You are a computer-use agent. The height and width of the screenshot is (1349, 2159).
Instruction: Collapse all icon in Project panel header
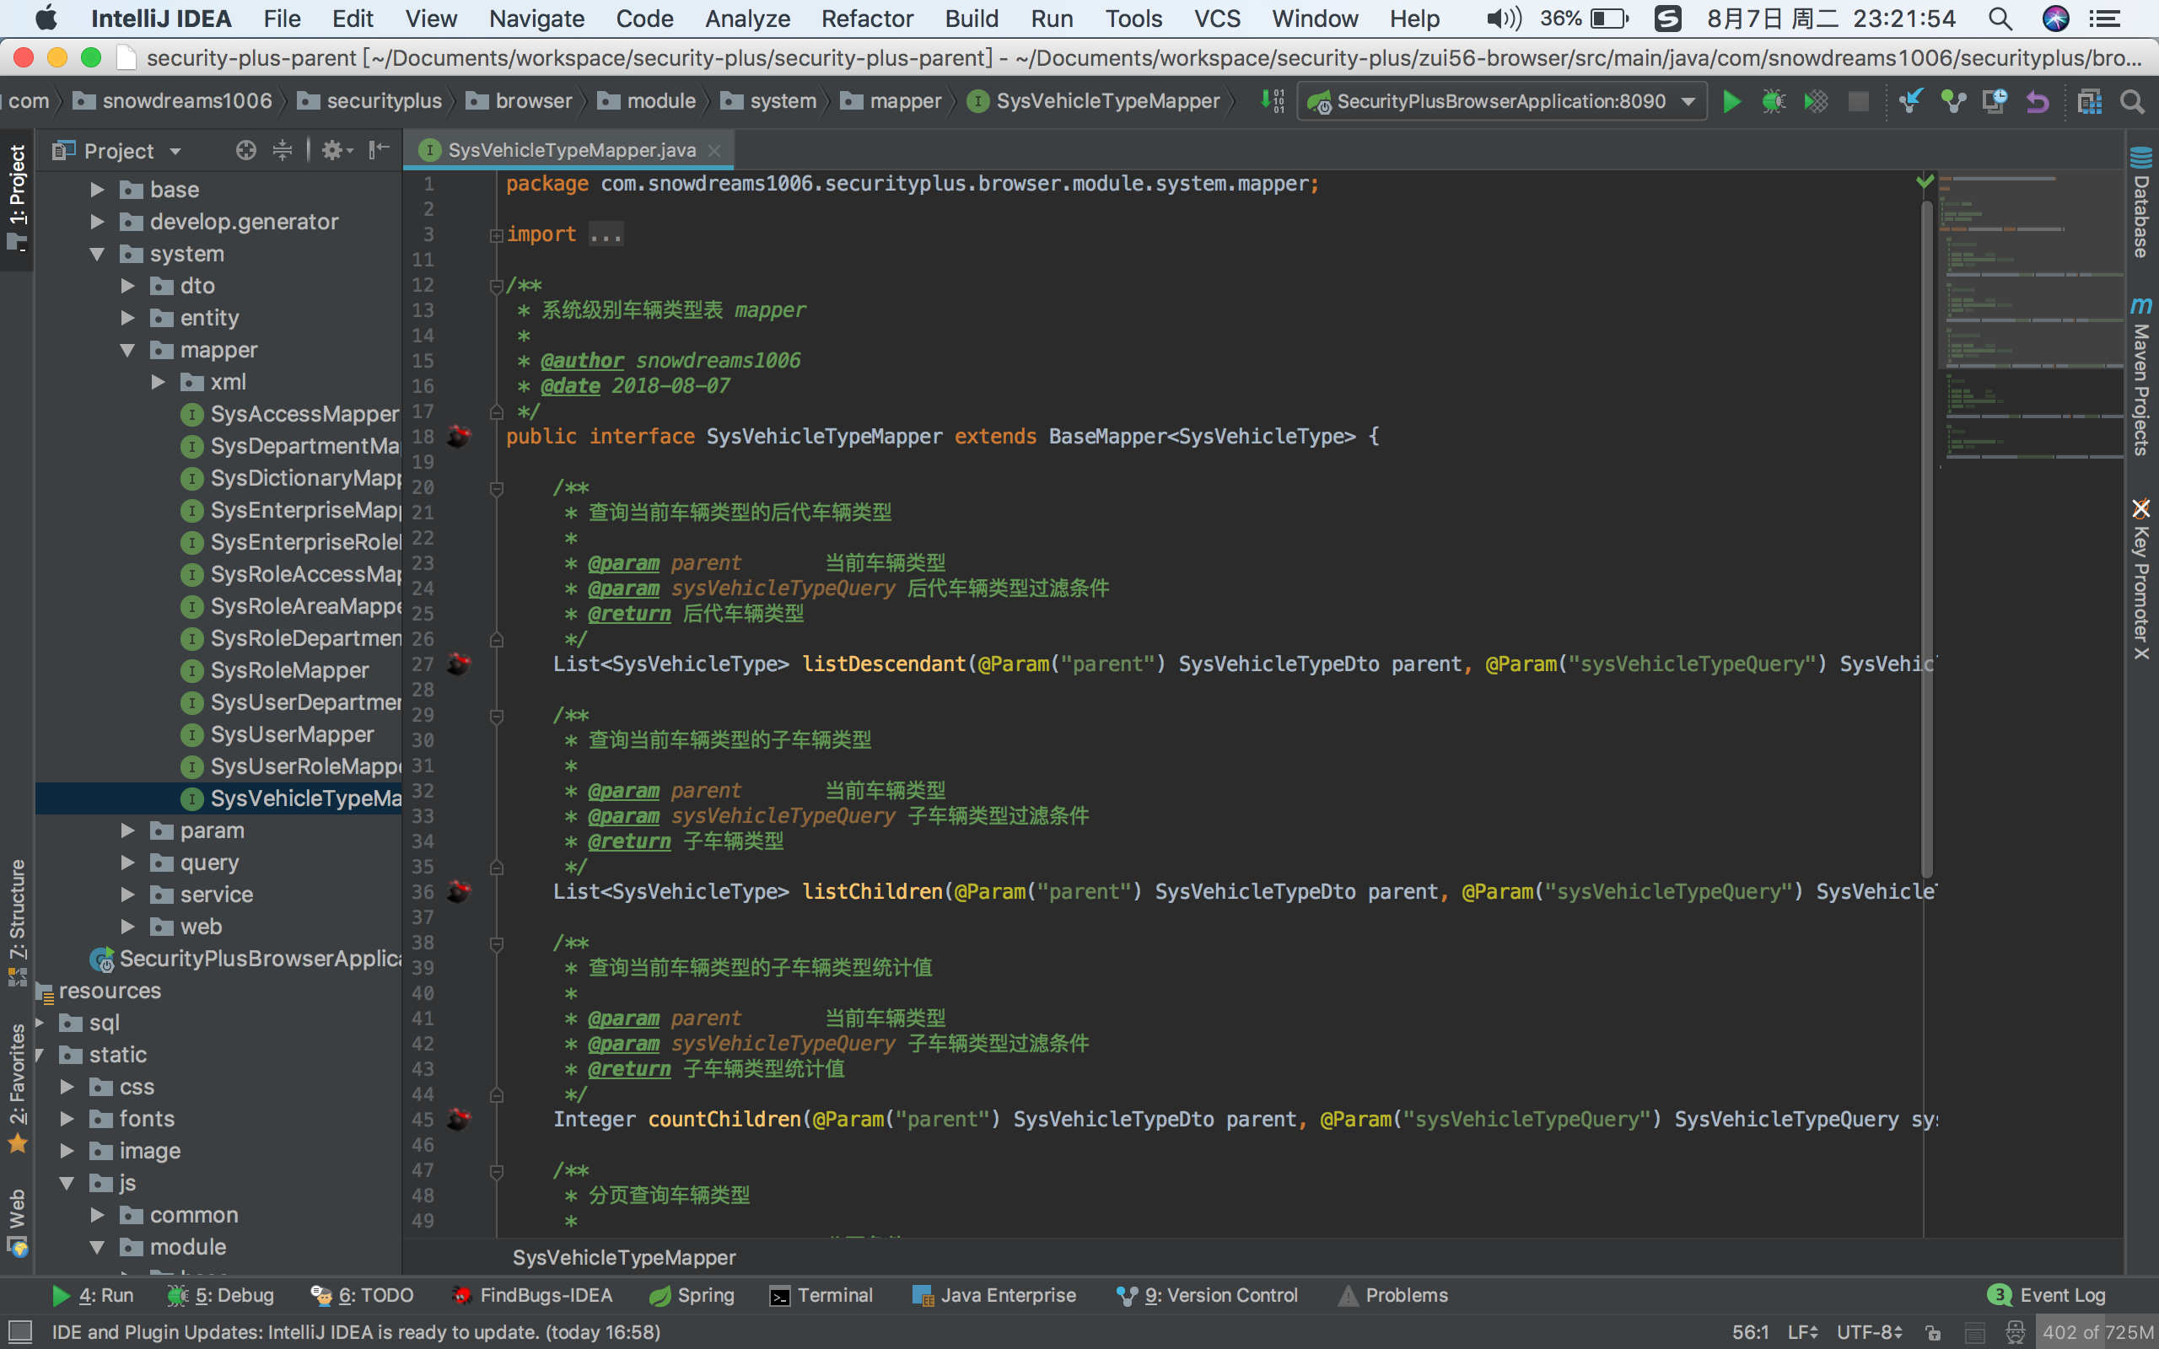(282, 150)
